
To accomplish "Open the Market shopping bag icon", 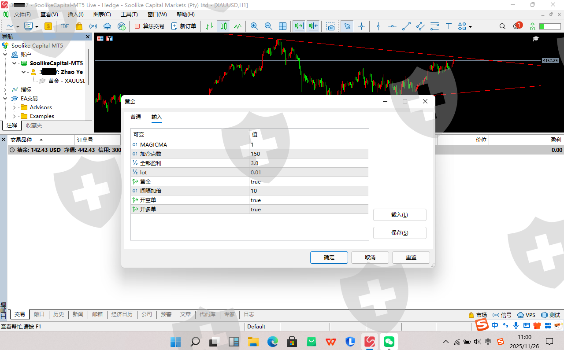I will click(x=79, y=26).
